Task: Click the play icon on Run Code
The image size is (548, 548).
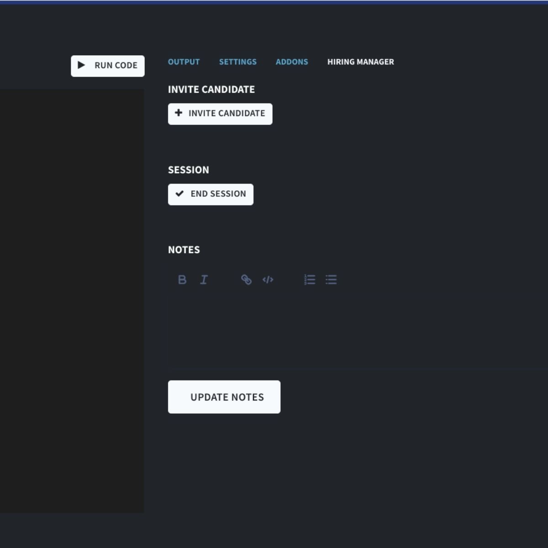Action: pyautogui.click(x=82, y=65)
